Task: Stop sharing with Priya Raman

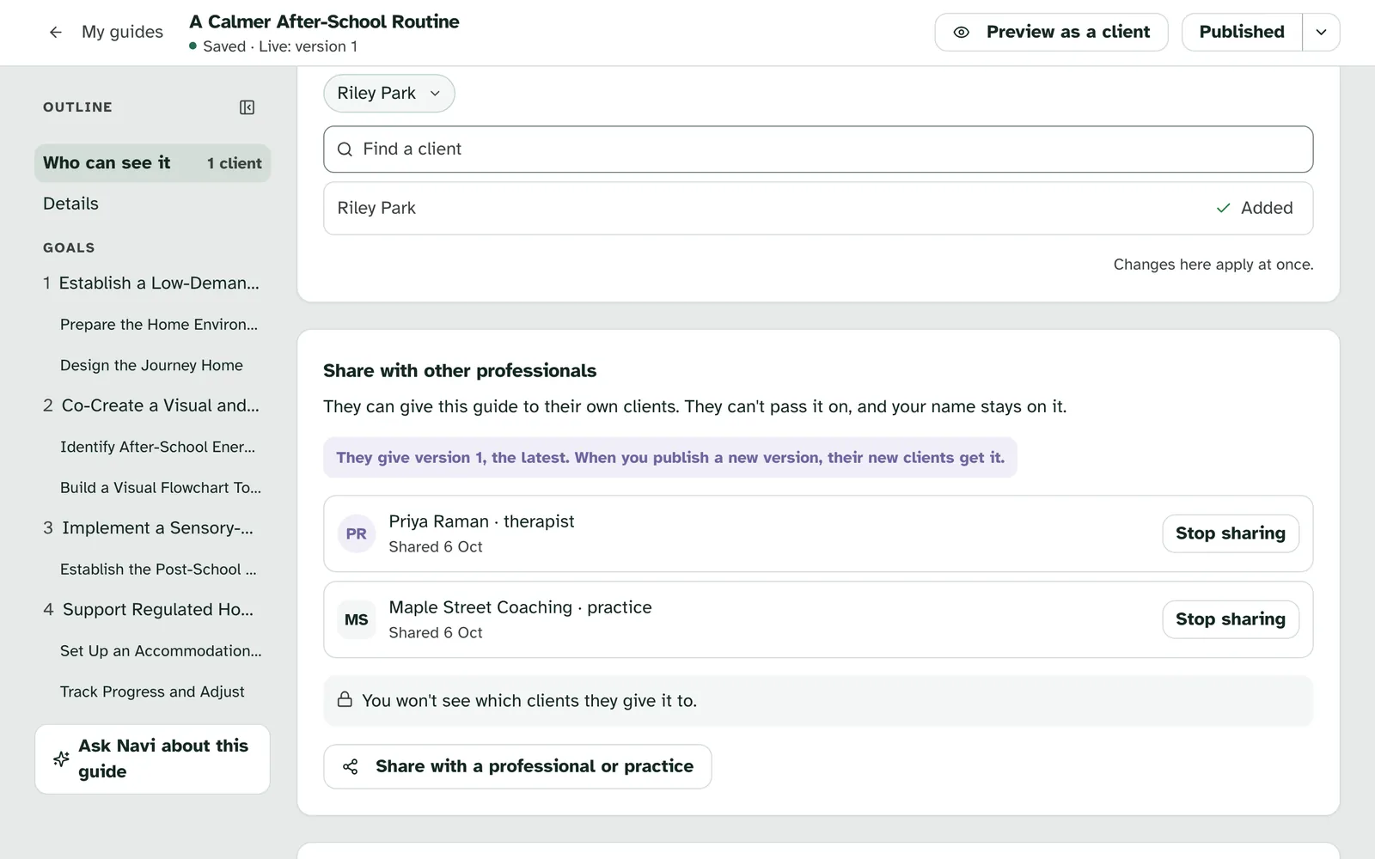Action: (x=1231, y=533)
